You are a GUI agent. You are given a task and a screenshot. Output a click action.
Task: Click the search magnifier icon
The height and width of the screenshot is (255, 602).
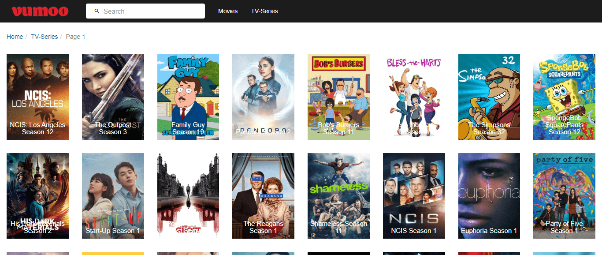[97, 11]
